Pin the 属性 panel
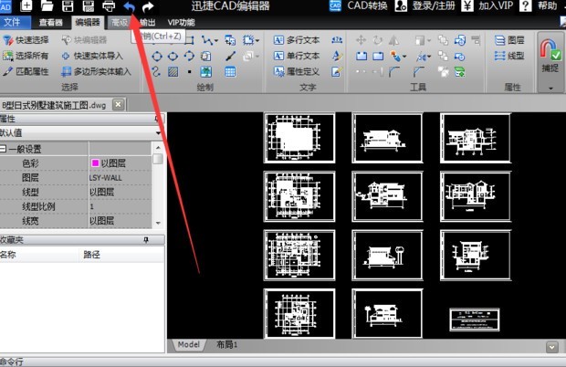The height and width of the screenshot is (367, 566). (157, 119)
